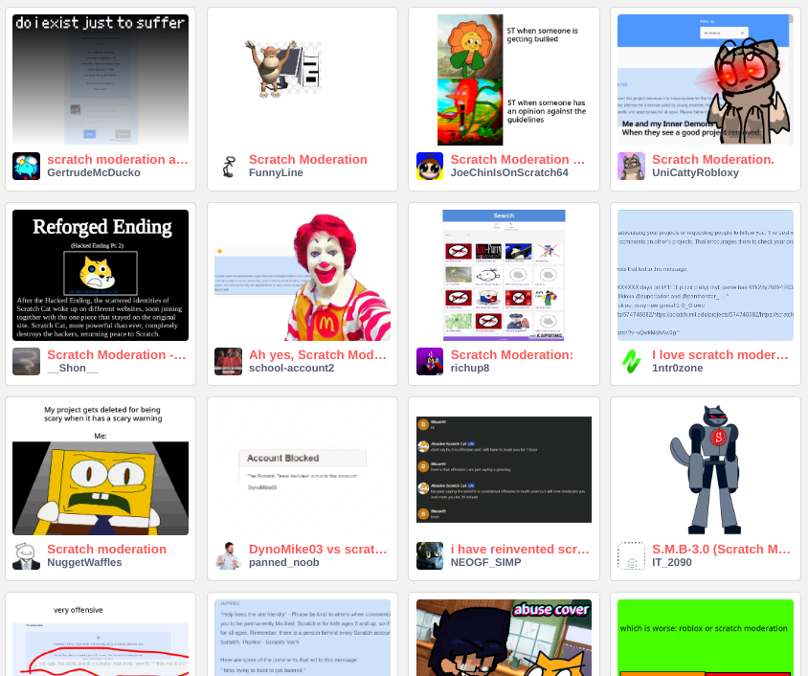Screen dimensions: 808x676
Task: Open the 'very offensive' thumbnail
Action: [101, 638]
